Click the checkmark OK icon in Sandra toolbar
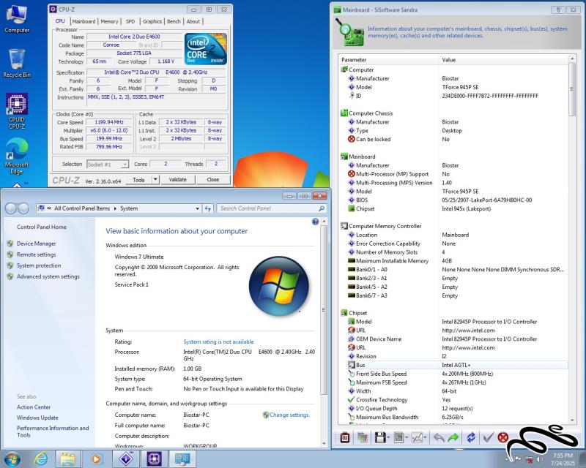 pyautogui.click(x=488, y=437)
